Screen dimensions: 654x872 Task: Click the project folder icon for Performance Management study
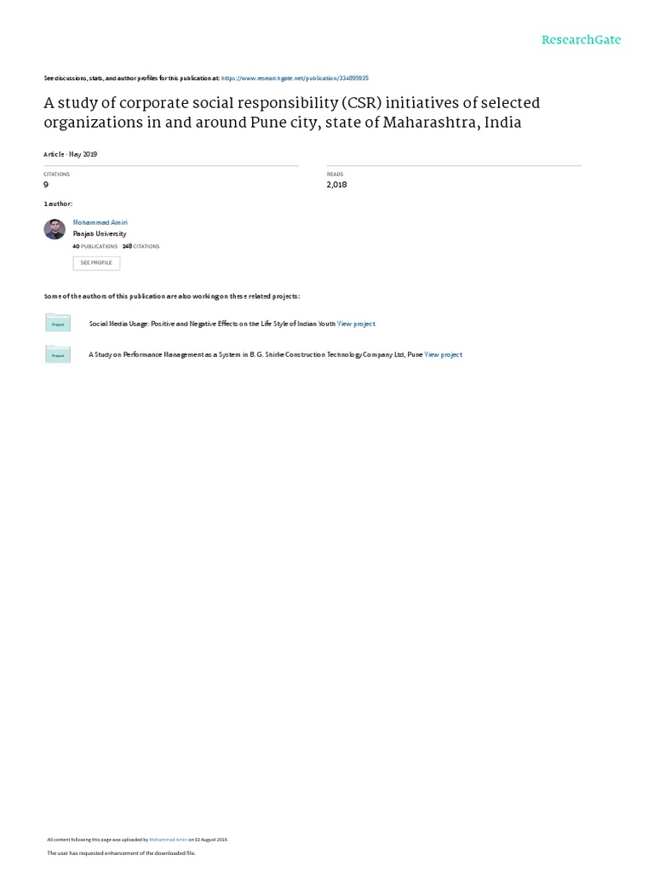(x=58, y=354)
